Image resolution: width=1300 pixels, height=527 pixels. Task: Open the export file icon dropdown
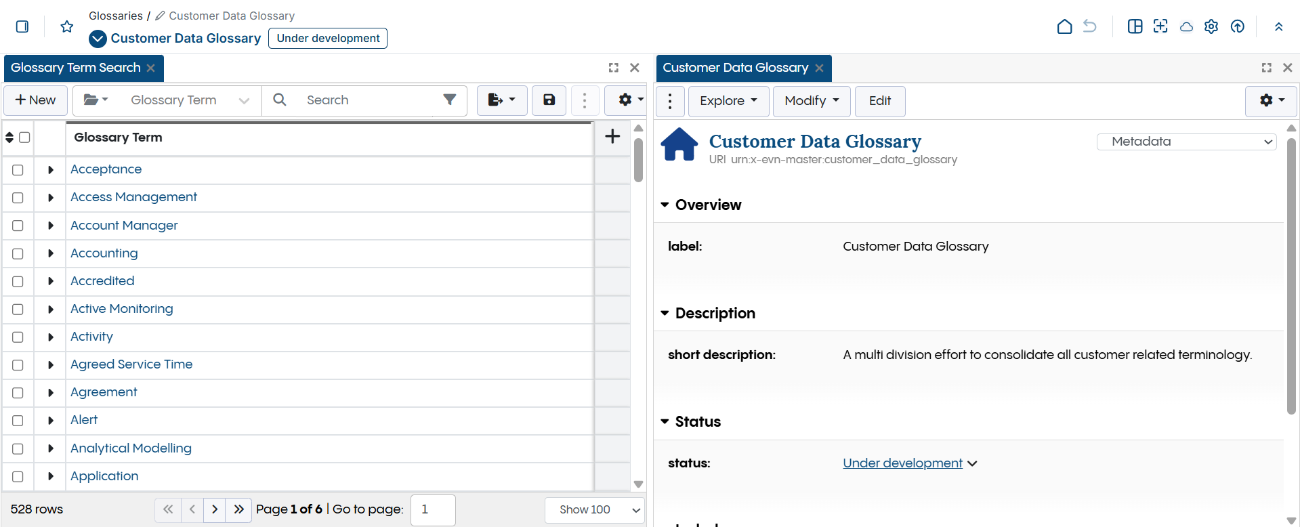point(502,100)
